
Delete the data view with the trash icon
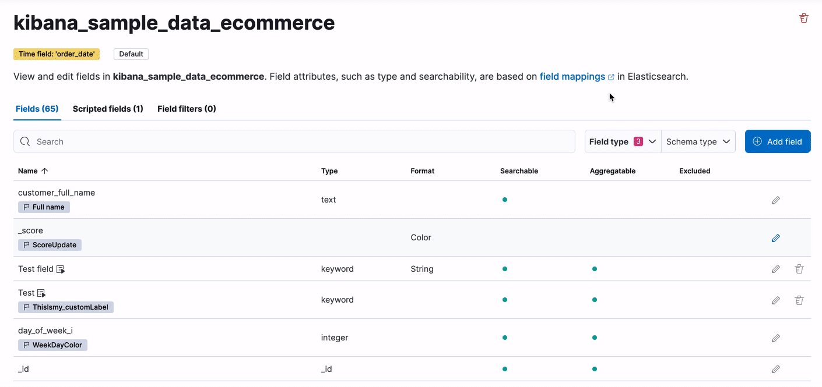coord(804,18)
